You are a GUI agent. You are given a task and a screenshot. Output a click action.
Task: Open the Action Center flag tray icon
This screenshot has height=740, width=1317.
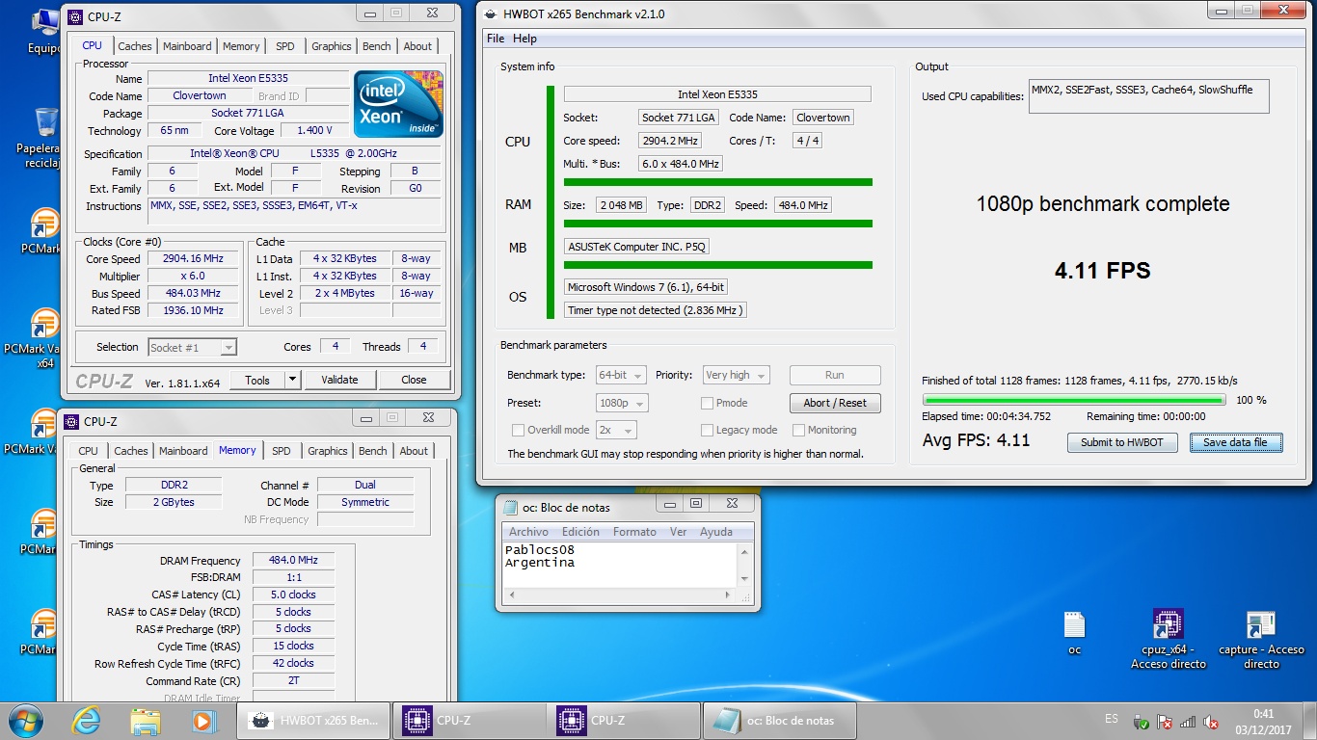click(x=1164, y=722)
